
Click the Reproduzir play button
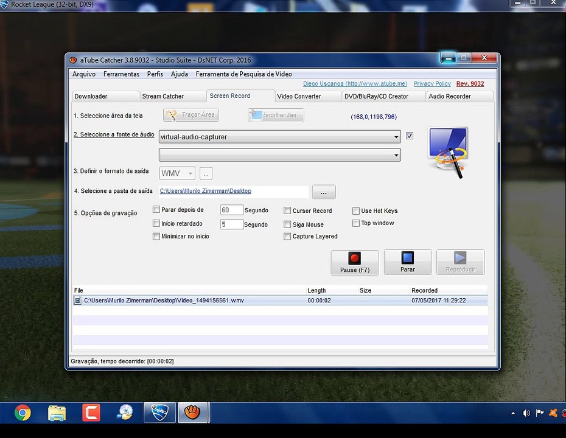click(x=460, y=262)
